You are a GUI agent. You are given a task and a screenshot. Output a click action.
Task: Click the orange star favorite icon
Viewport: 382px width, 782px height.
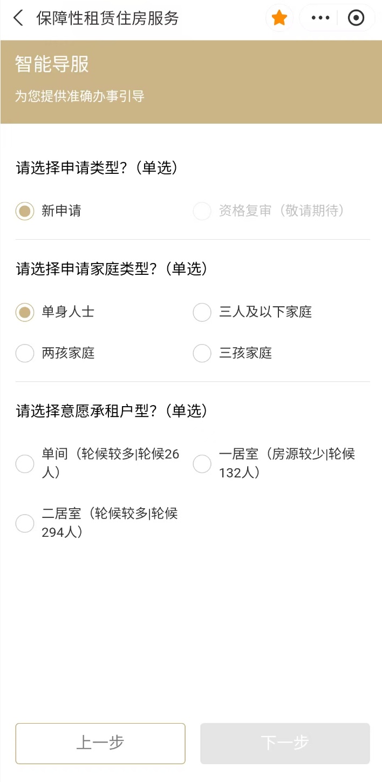tap(279, 18)
